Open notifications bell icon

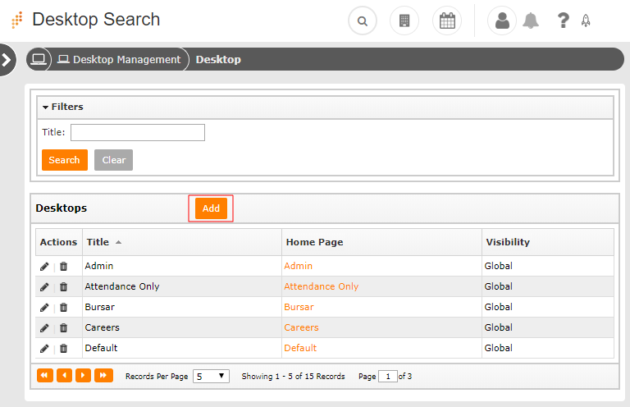(532, 21)
